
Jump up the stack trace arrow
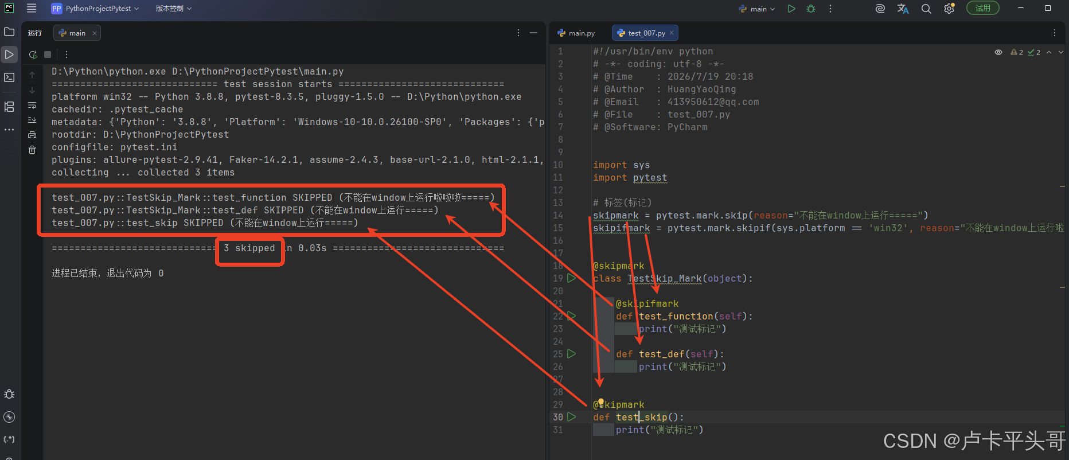pos(32,75)
